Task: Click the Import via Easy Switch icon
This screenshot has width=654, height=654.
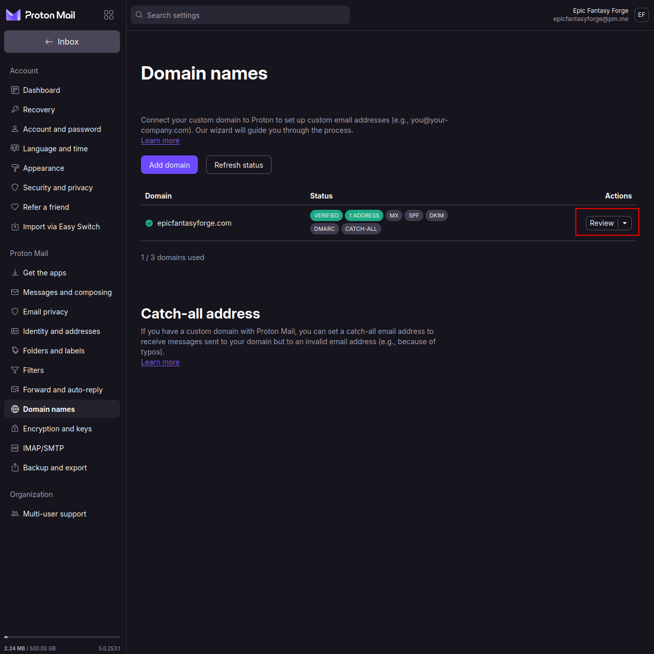Action: [x=15, y=227]
